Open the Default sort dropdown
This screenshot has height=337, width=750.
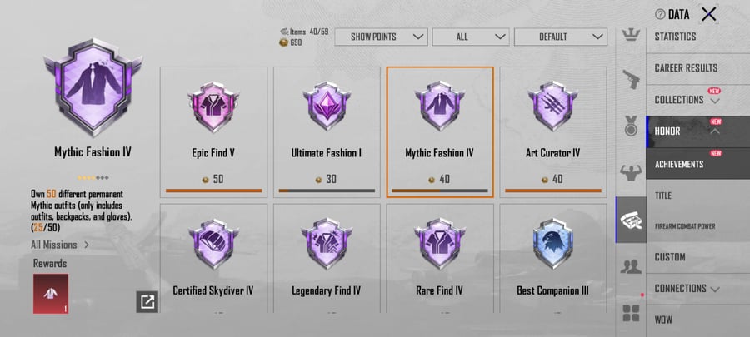pyautogui.click(x=560, y=37)
